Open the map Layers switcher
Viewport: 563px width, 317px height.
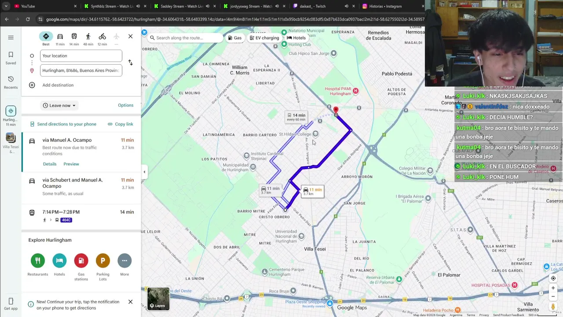(x=158, y=299)
